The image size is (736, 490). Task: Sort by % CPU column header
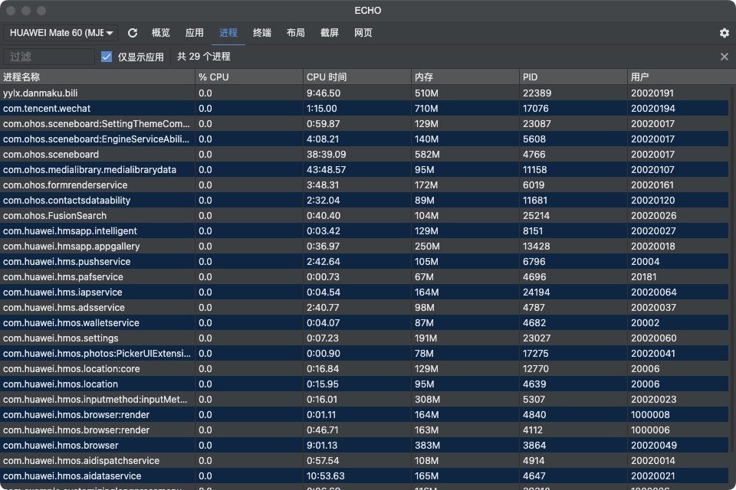pos(249,77)
